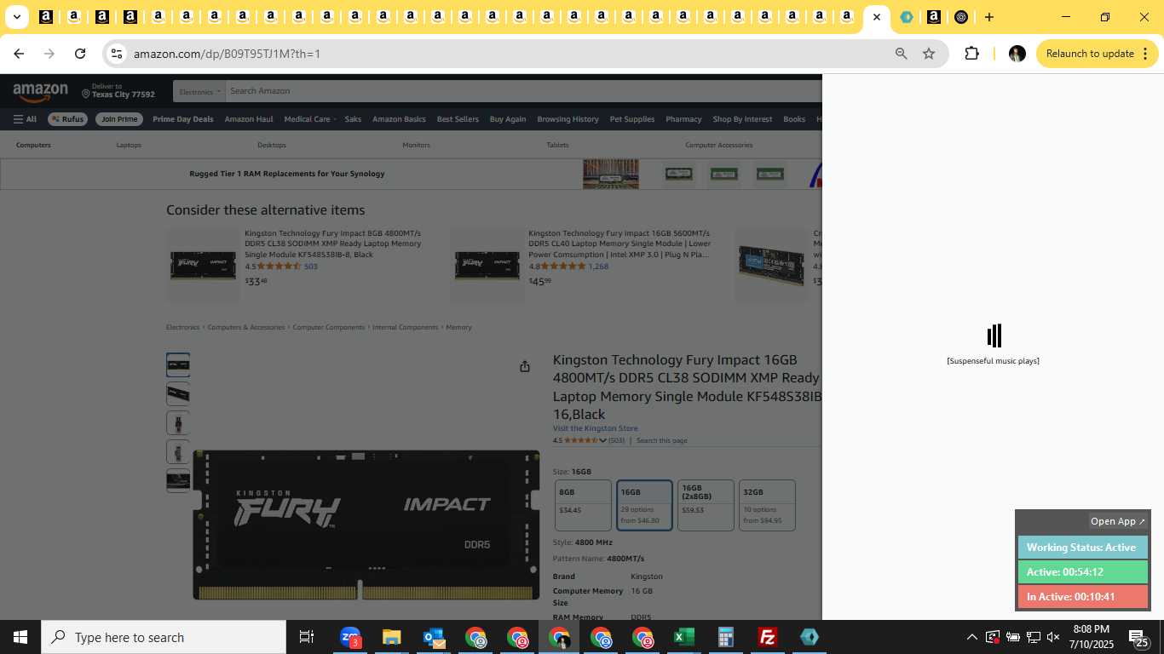Select the 32GB size option
The image size is (1164, 654).
coord(767,505)
